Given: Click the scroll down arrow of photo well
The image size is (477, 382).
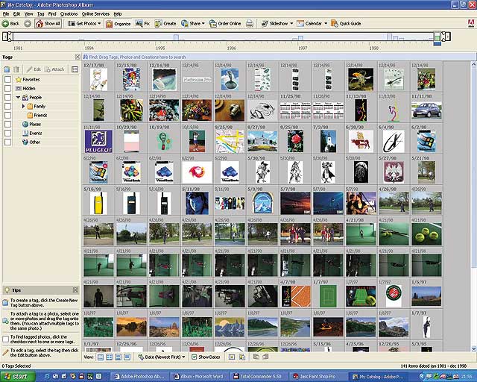Looking at the screenshot, I should [473, 348].
